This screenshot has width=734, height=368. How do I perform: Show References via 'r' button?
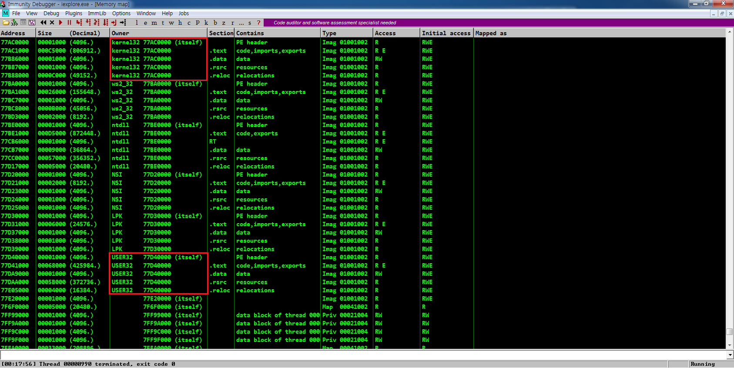coord(232,23)
